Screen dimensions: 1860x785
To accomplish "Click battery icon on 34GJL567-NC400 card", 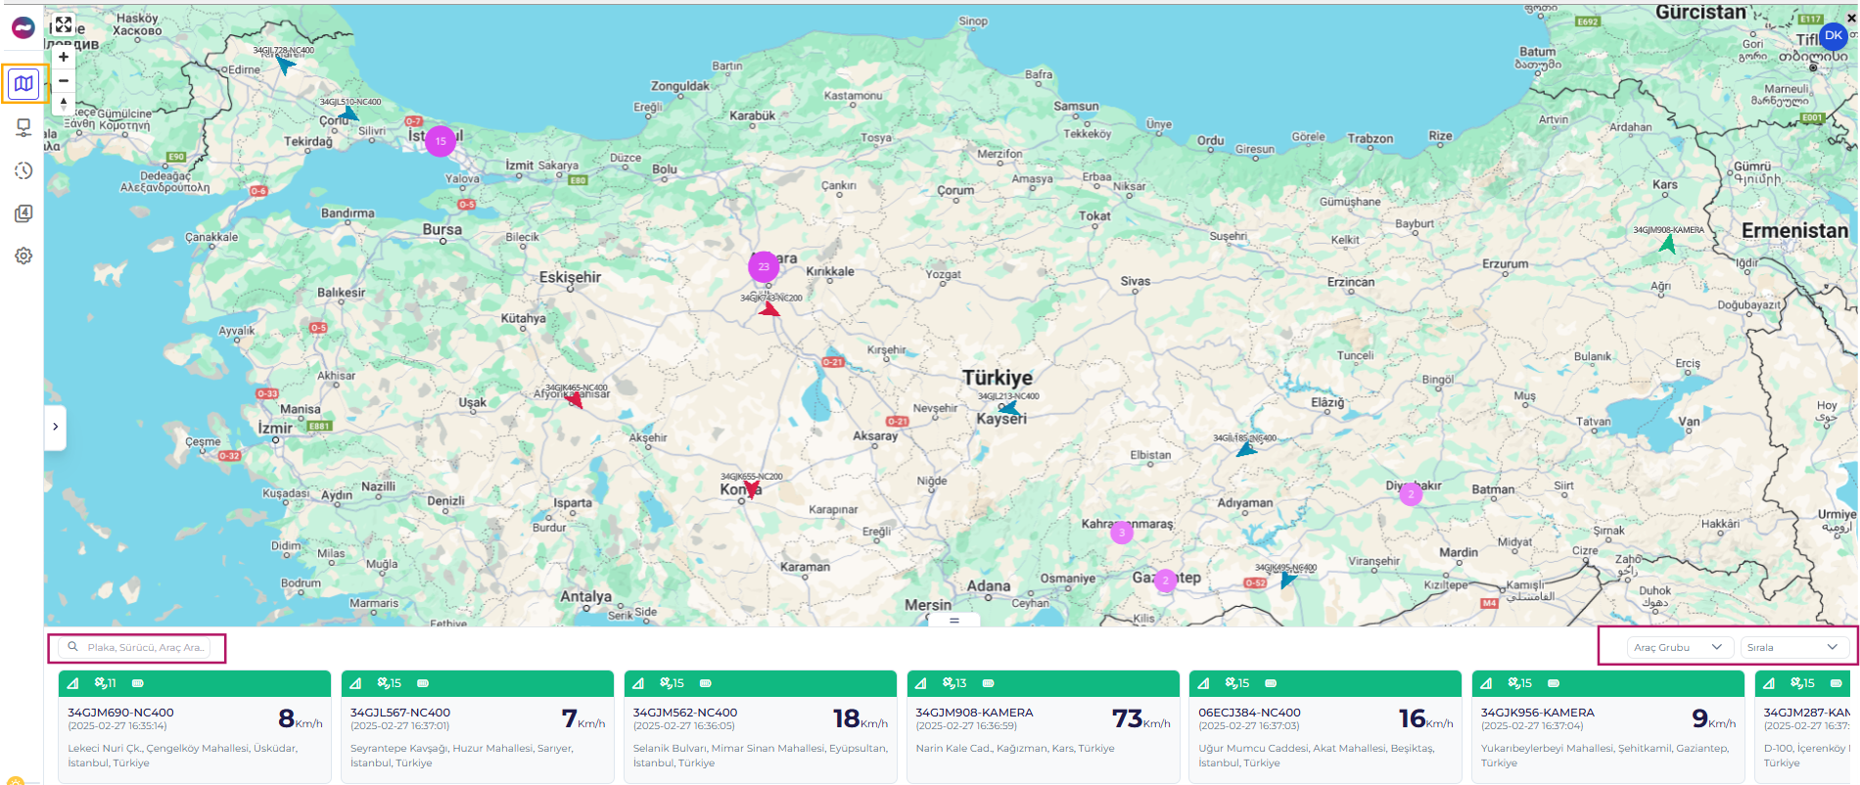I will tap(423, 683).
